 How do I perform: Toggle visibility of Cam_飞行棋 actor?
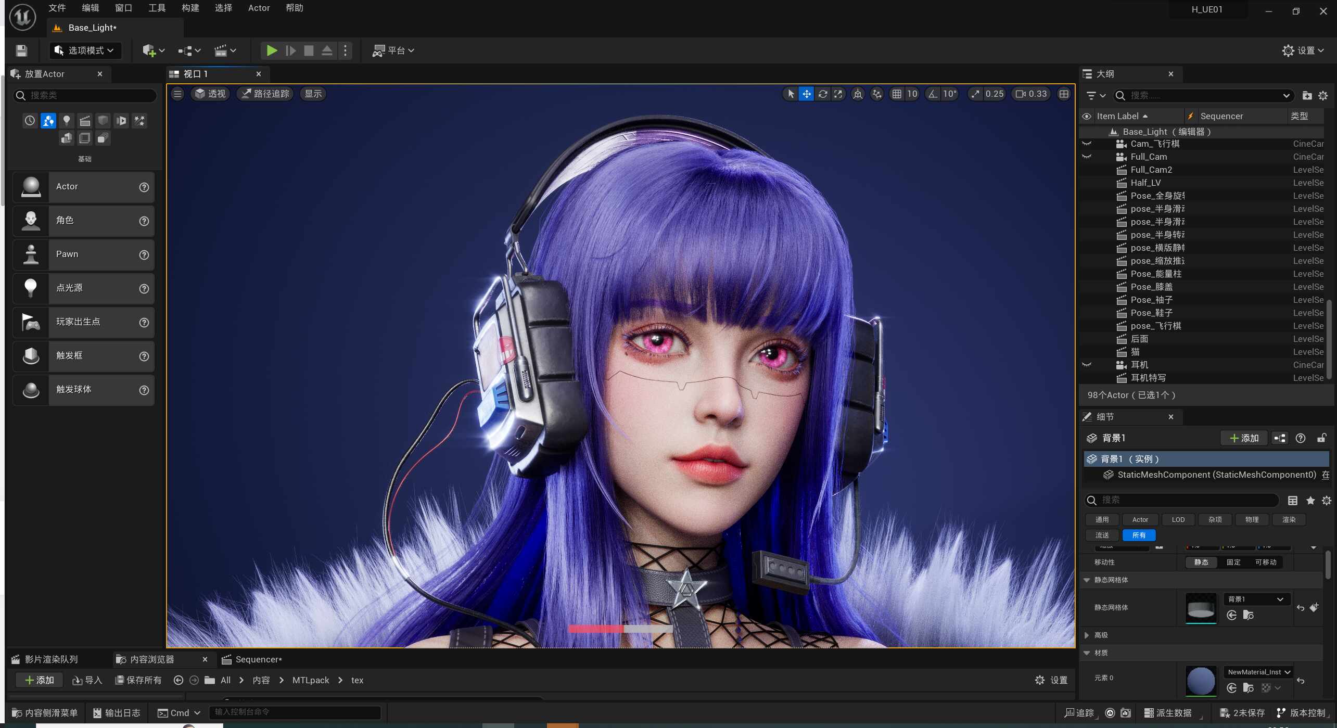(1087, 144)
